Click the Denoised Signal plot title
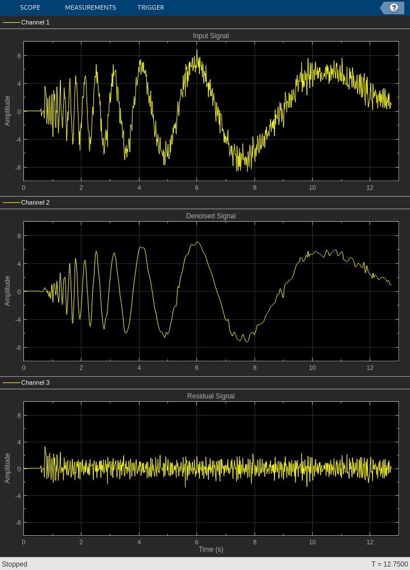The width and height of the screenshot is (410, 570). 211,216
